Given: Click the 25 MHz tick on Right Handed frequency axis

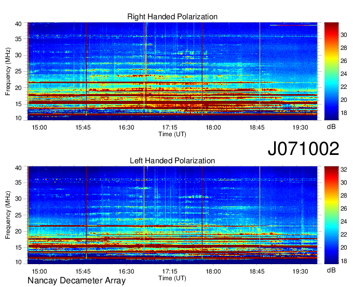Looking at the screenshot, I should click(19, 72).
